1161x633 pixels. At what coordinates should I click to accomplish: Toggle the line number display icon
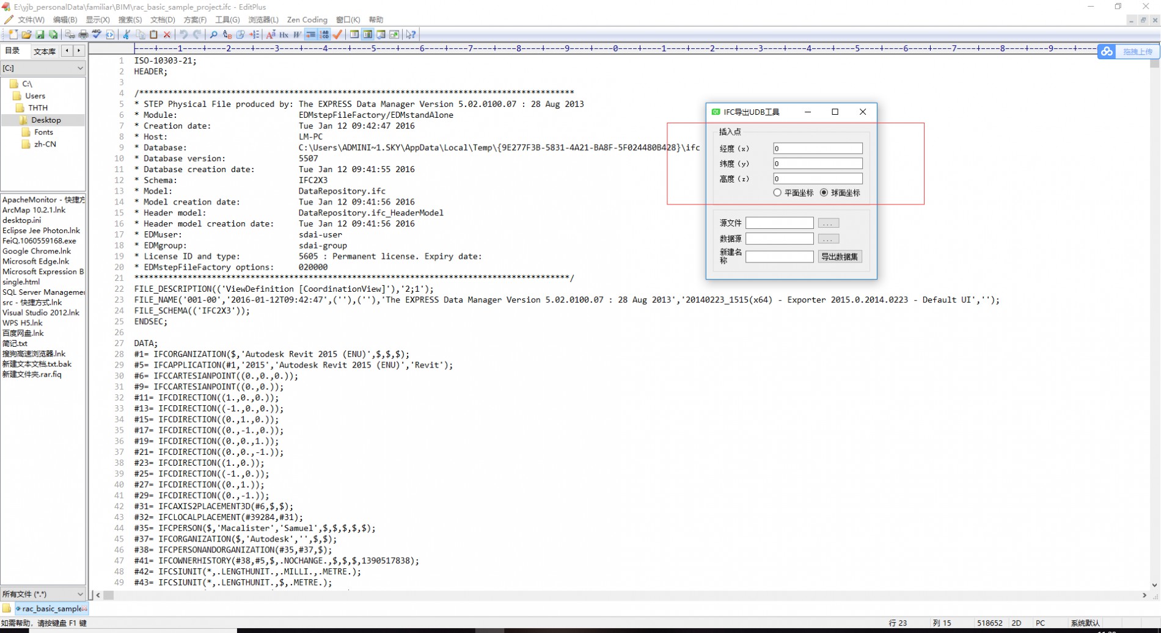pos(324,35)
